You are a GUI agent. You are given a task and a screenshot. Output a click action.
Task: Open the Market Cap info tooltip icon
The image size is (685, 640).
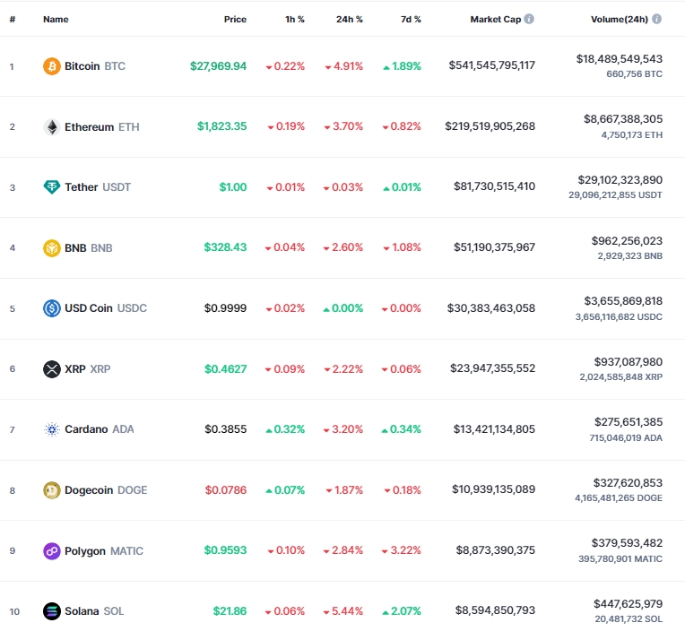(529, 19)
